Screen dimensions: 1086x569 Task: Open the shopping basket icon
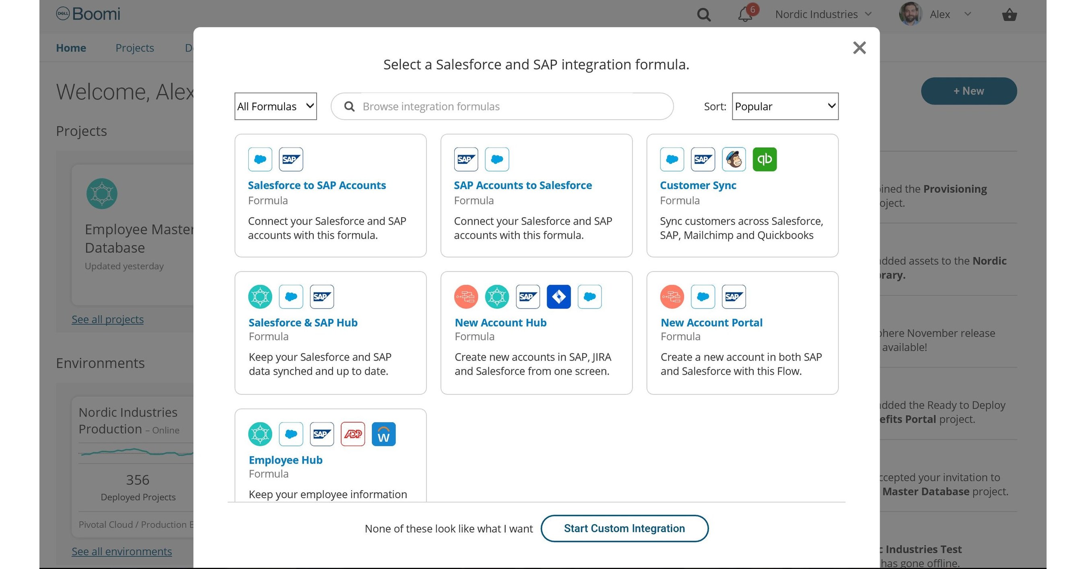1009,15
